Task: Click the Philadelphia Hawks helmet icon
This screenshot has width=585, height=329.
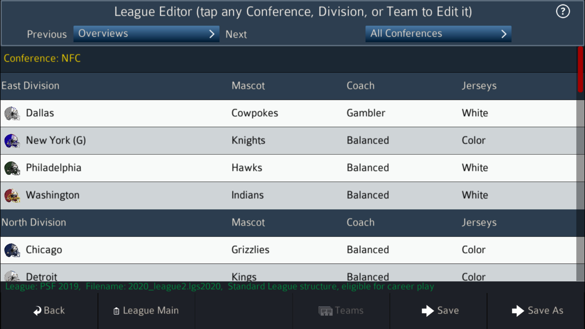Action: (12, 168)
